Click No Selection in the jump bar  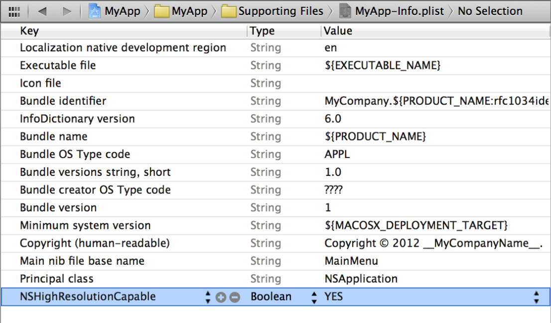pyautogui.click(x=490, y=11)
